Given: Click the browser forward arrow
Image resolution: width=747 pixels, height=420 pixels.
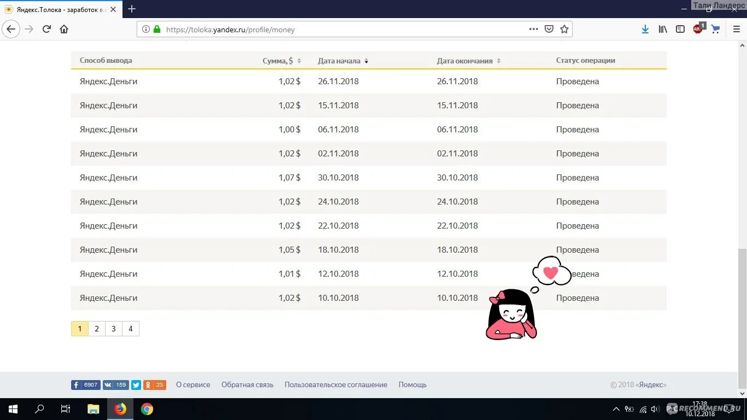Looking at the screenshot, I should [29, 29].
